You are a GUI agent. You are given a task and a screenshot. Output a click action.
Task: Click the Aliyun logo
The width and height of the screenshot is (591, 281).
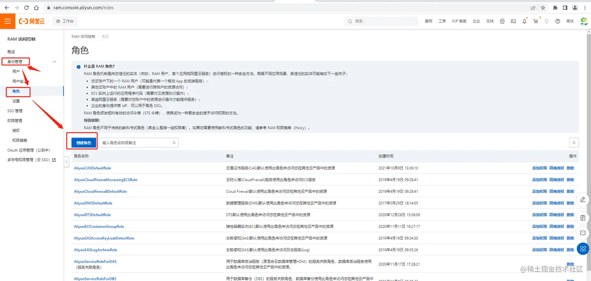[x=32, y=21]
